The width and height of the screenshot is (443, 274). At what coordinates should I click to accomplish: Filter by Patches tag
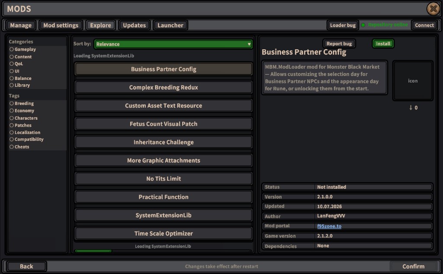click(12, 125)
